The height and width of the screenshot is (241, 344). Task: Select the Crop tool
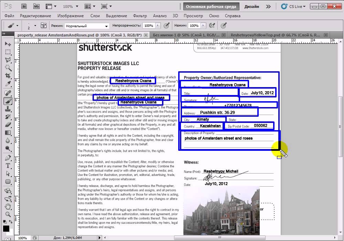click(x=8, y=76)
